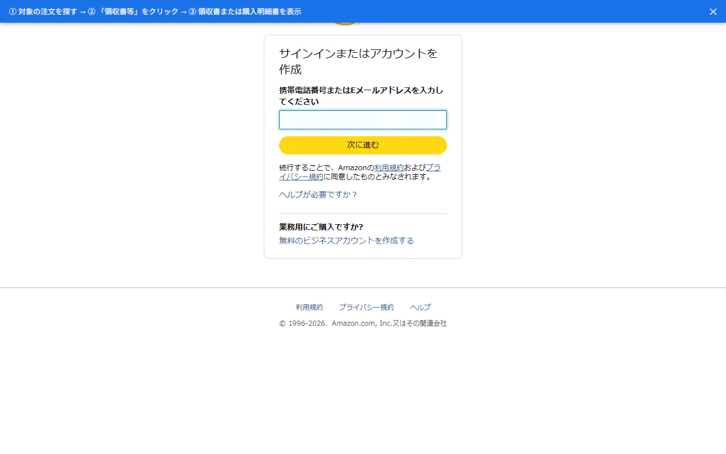Click the 次に進む button
This screenshot has height=454, width=726.
pyautogui.click(x=363, y=145)
